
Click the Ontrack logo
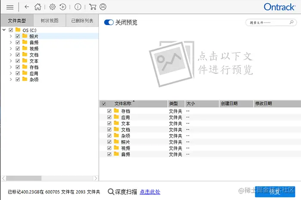pyautogui.click(x=279, y=7)
